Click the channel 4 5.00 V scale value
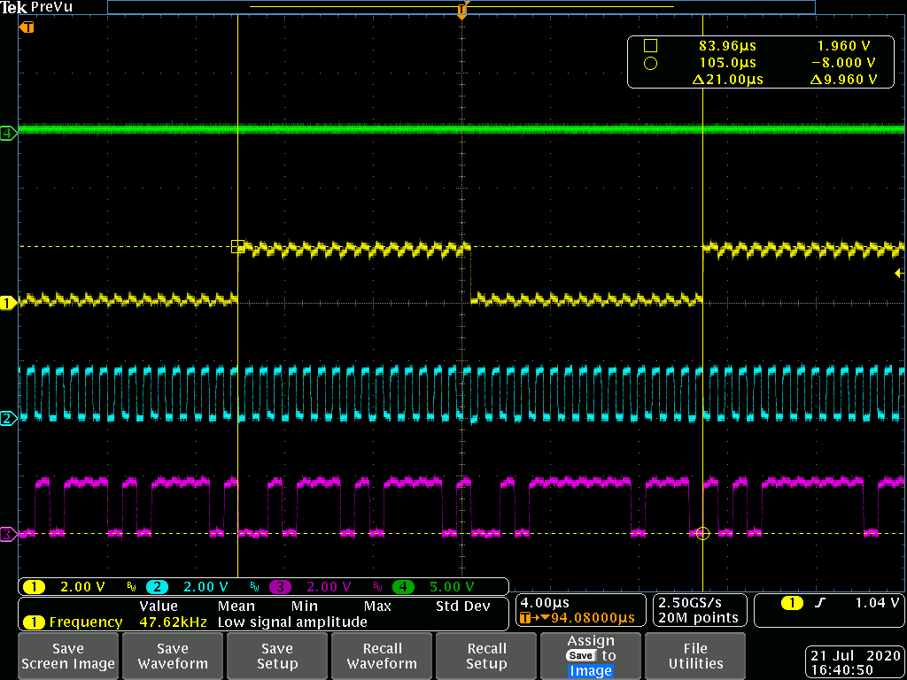Viewport: 907px width, 680px height. (x=451, y=588)
